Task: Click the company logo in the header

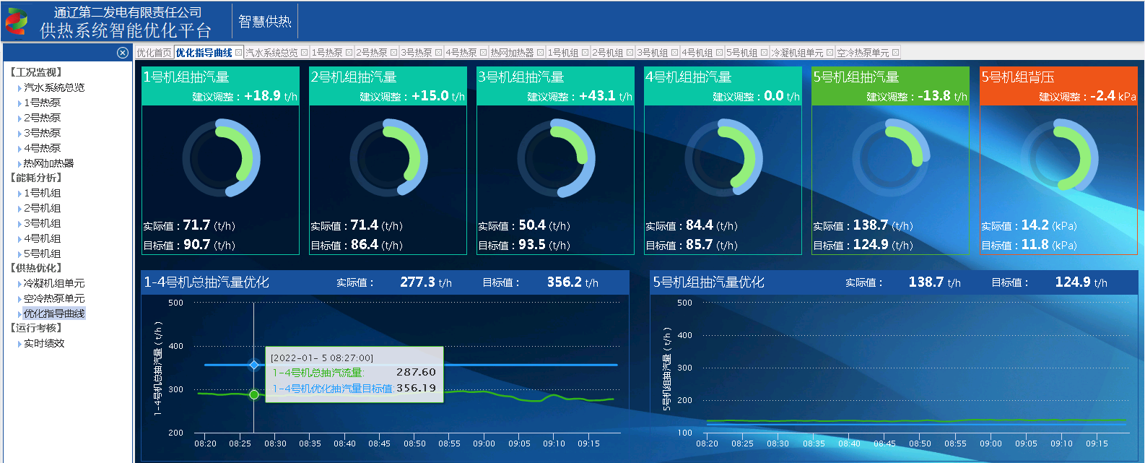Action: pos(16,22)
